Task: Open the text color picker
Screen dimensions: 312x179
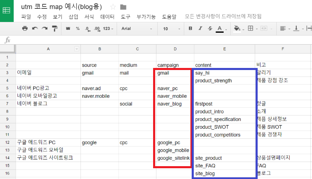Action: (x=219, y=29)
